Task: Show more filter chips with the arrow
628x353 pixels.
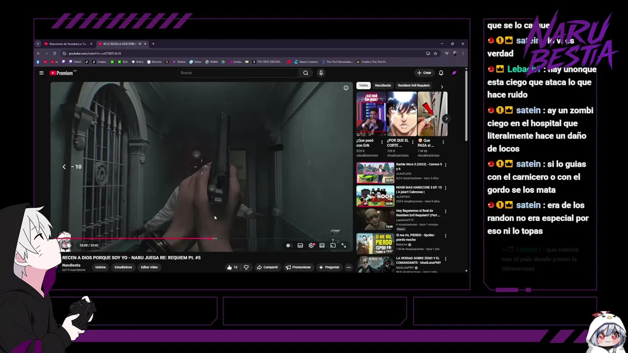Action: (x=442, y=87)
